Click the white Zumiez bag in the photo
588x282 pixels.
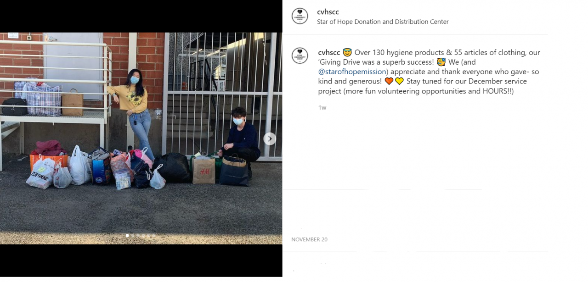click(x=41, y=172)
